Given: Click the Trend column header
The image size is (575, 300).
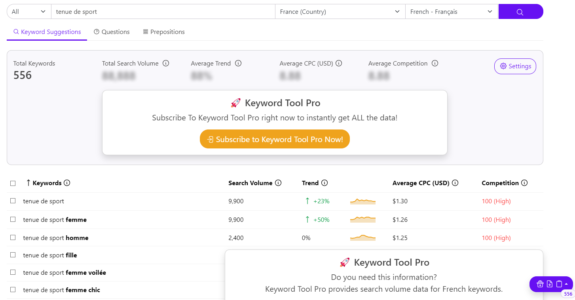Looking at the screenshot, I should coord(310,183).
